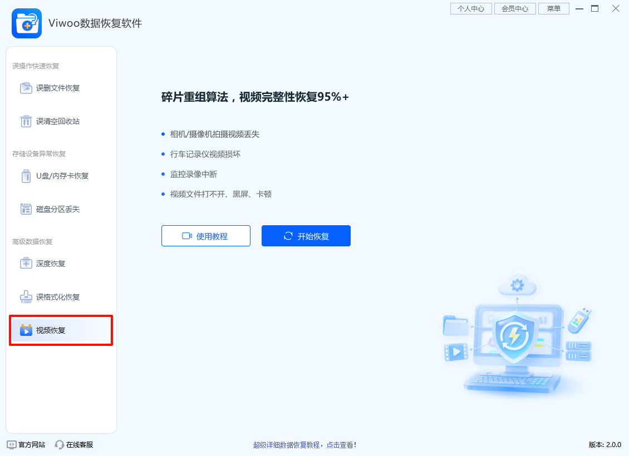Click the highlighted 视频恢复 video recovery icon

[26, 330]
